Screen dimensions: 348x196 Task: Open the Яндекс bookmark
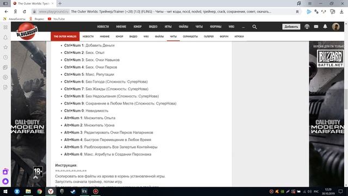coord(38,19)
